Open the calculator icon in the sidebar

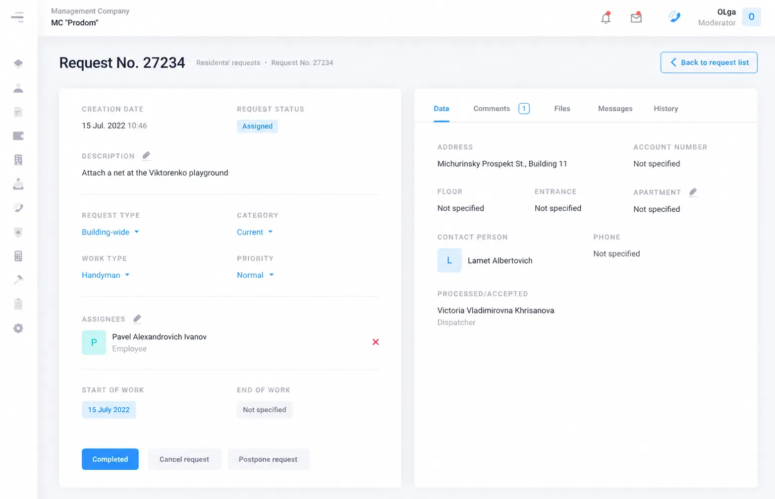coord(18,256)
